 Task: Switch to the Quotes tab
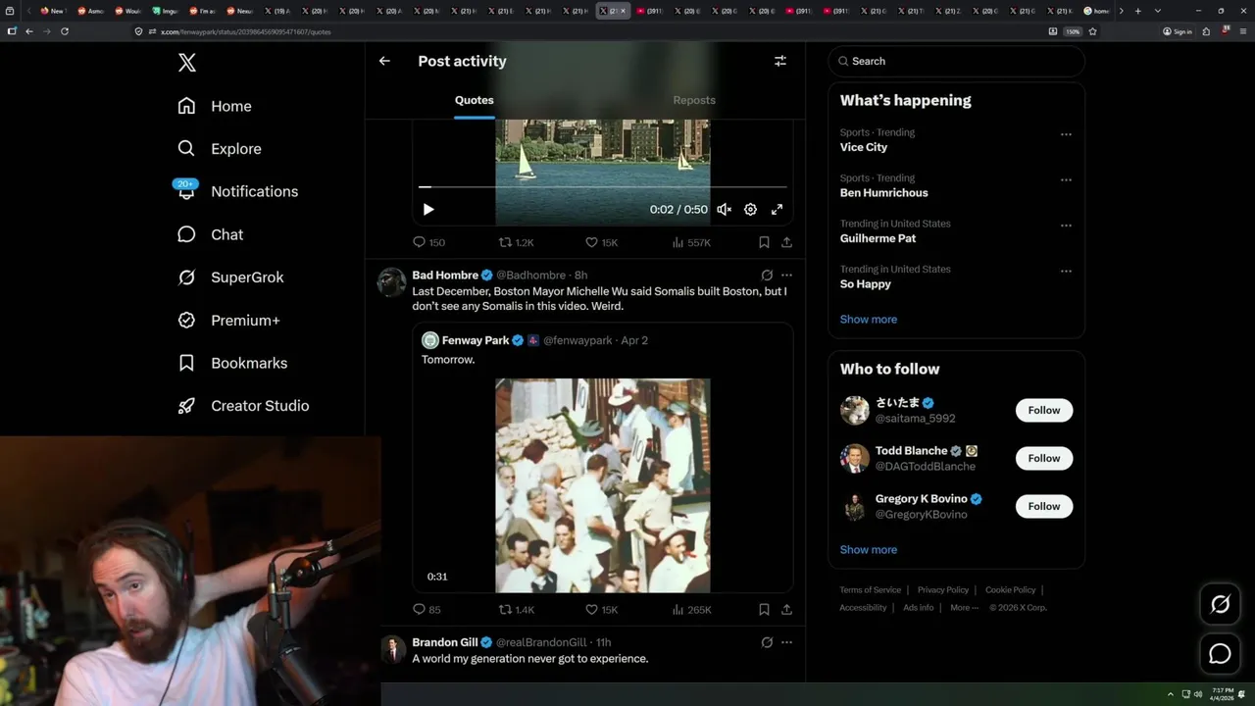click(x=475, y=100)
